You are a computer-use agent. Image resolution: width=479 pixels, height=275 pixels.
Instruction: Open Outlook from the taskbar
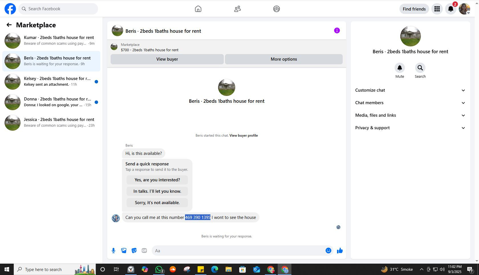click(257, 269)
